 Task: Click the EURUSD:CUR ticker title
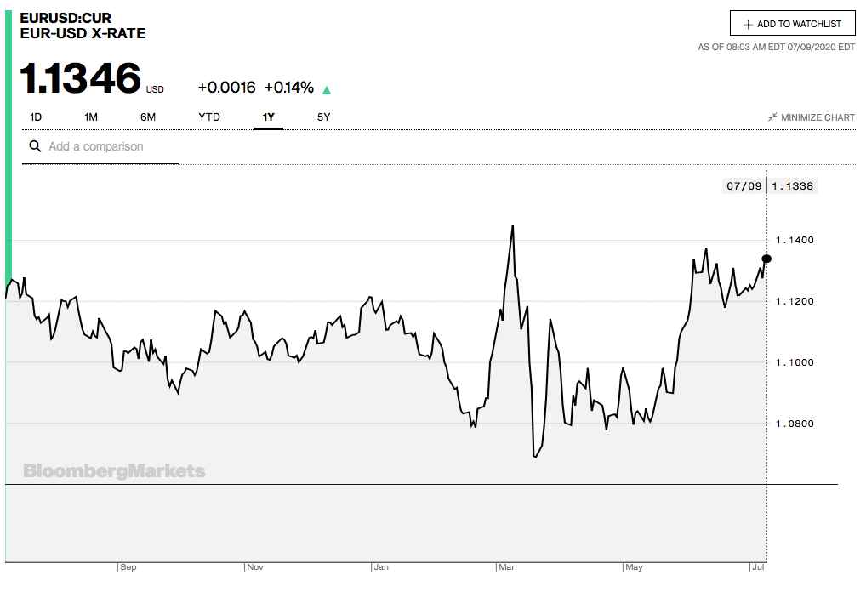(x=66, y=18)
